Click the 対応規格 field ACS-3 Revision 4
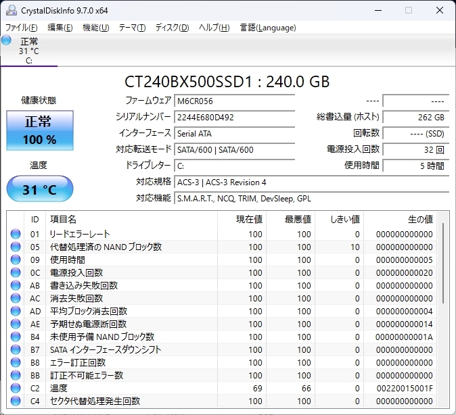The height and width of the screenshot is (415, 456). point(312,182)
